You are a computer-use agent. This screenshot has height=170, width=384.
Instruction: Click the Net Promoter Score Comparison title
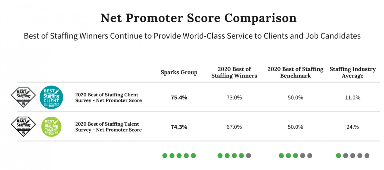click(x=198, y=18)
